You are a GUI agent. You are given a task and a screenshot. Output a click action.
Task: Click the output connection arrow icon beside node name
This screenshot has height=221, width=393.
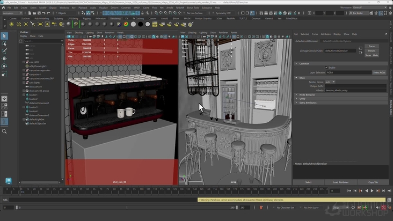(360, 53)
